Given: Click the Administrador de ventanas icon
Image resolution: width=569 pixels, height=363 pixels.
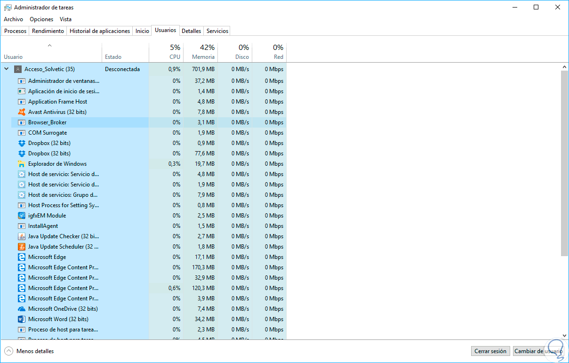Looking at the screenshot, I should 21,81.
